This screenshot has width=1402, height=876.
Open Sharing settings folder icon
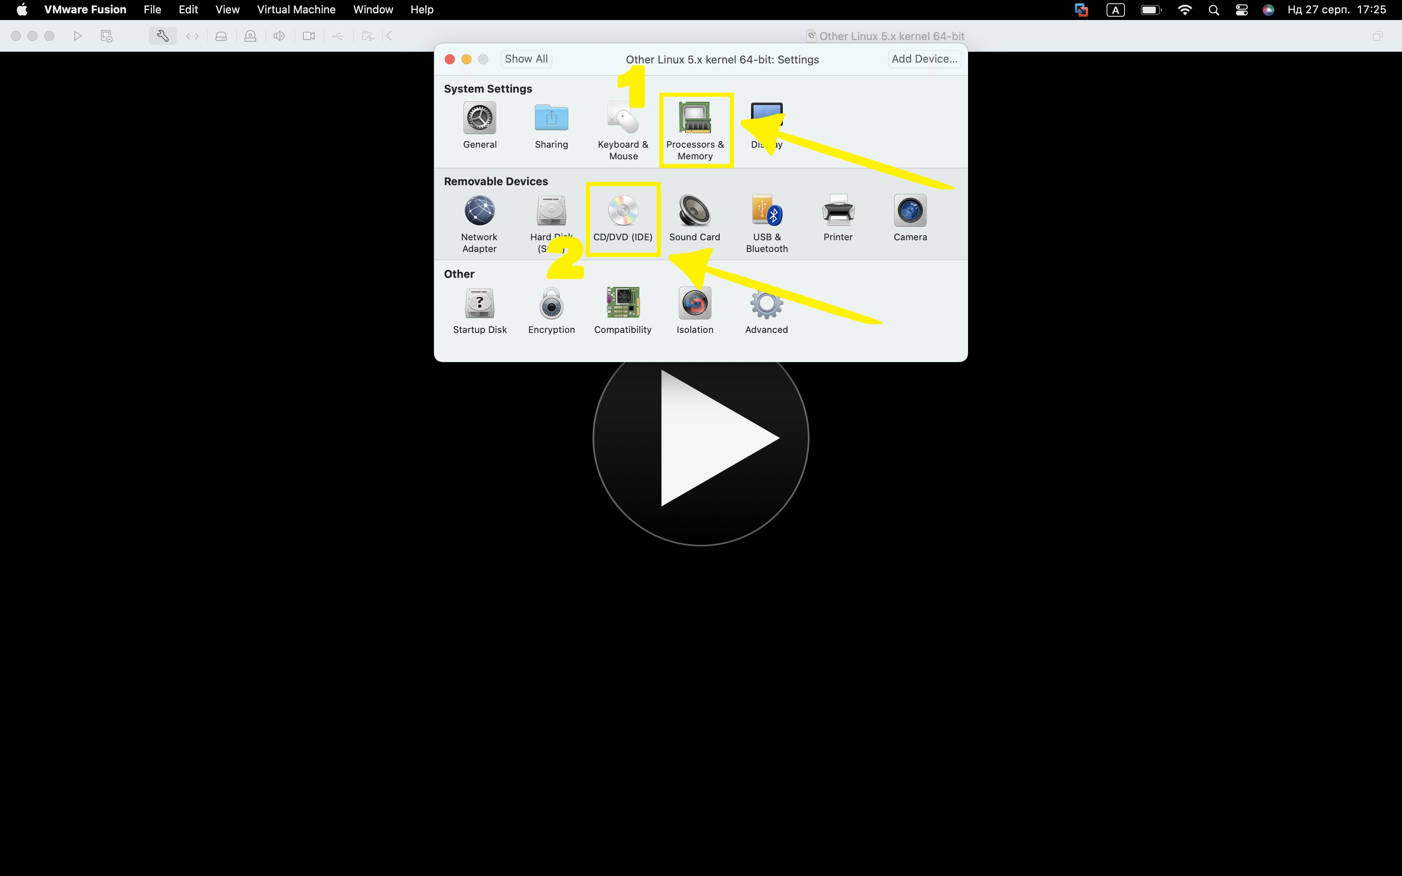551,118
